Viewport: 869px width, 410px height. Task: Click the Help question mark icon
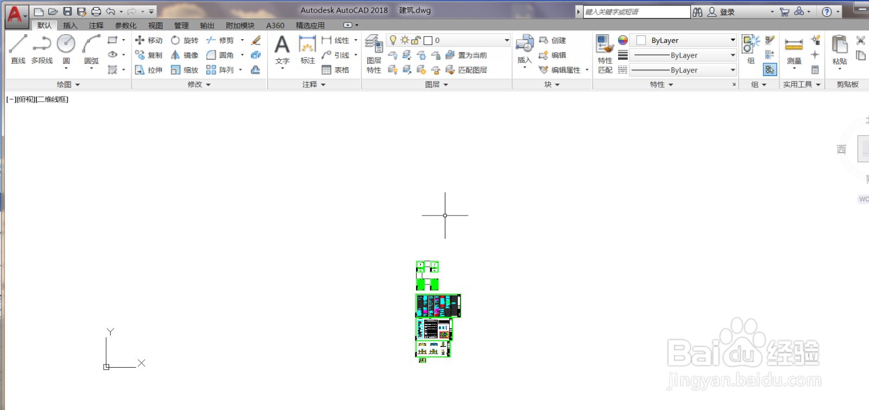click(827, 11)
